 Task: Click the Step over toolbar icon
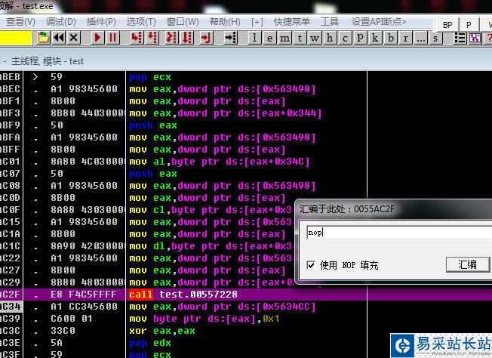pyautogui.click(x=152, y=38)
